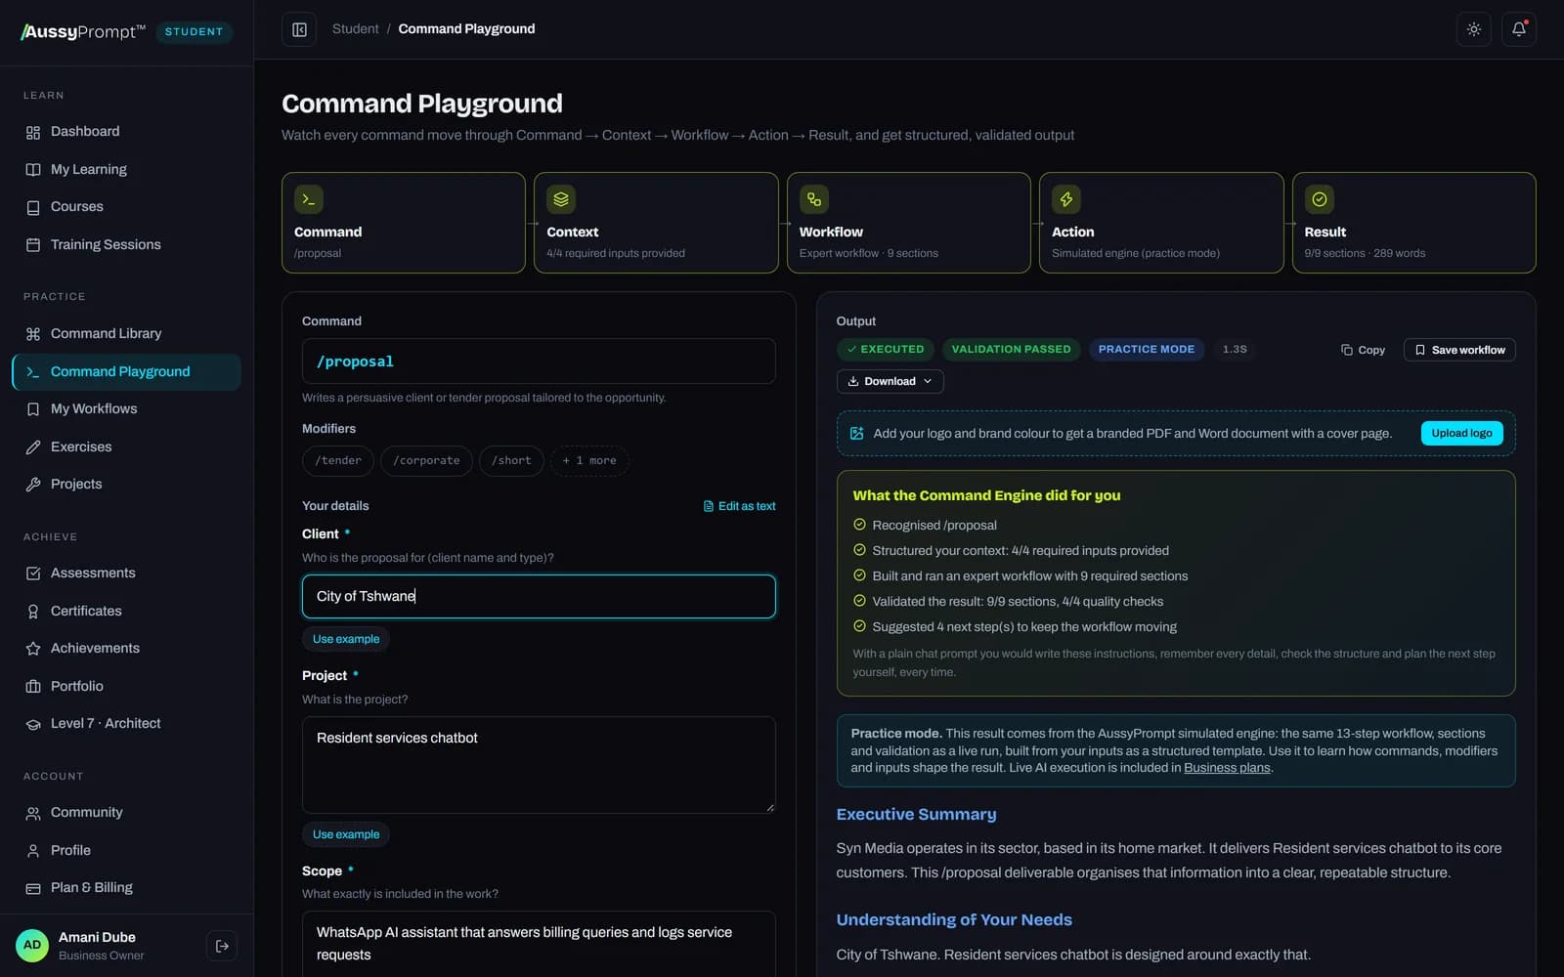Toggle the /short modifier

click(x=511, y=461)
